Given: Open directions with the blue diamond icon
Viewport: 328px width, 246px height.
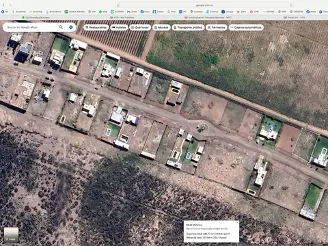Looking at the screenshot, I should (x=71, y=27).
